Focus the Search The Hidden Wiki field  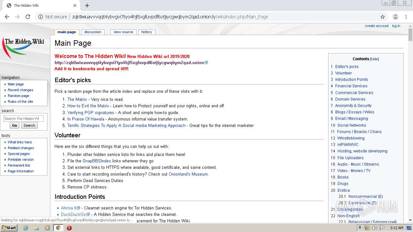click(x=24, y=119)
